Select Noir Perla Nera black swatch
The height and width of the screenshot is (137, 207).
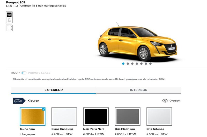pyautogui.click(x=96, y=116)
